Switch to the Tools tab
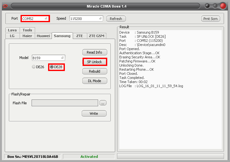230x162 pixels. pos(28,30)
